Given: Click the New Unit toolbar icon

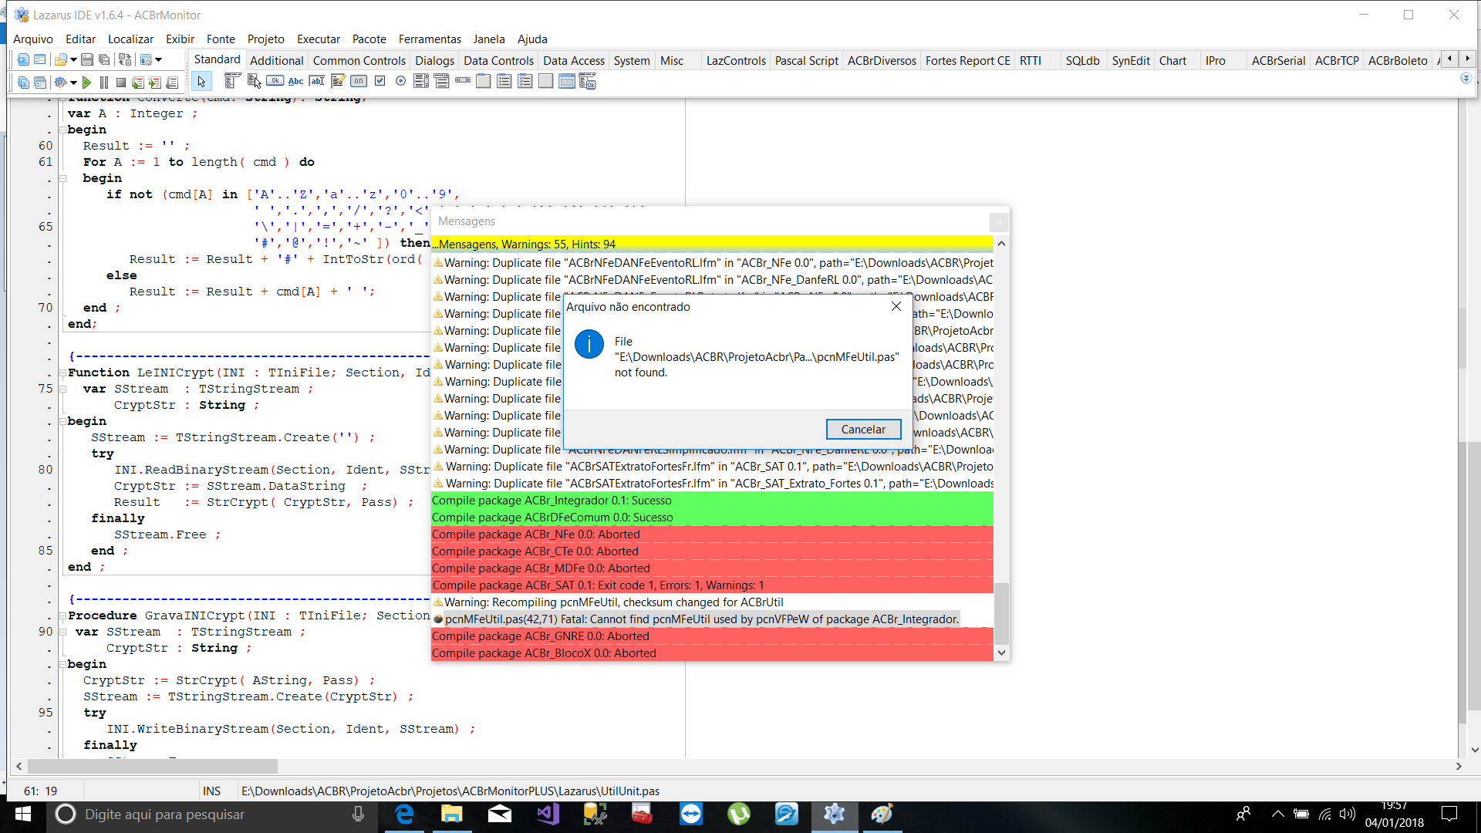Looking at the screenshot, I should point(23,59).
